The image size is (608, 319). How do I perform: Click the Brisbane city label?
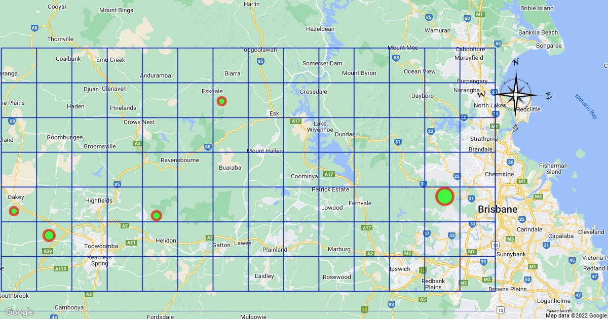tap(498, 210)
